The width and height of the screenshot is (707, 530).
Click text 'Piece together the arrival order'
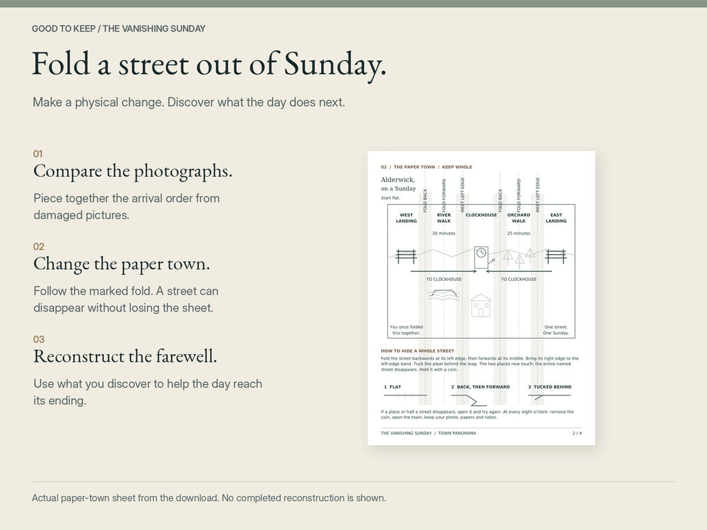click(127, 206)
